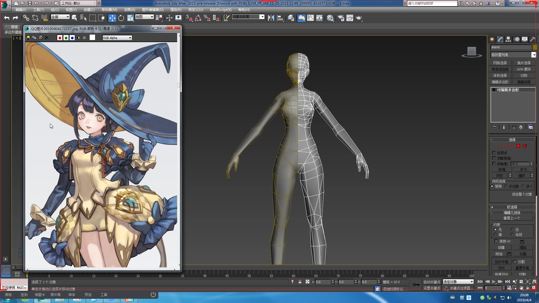Switch to the Utilities hammer panel

[x=533, y=39]
